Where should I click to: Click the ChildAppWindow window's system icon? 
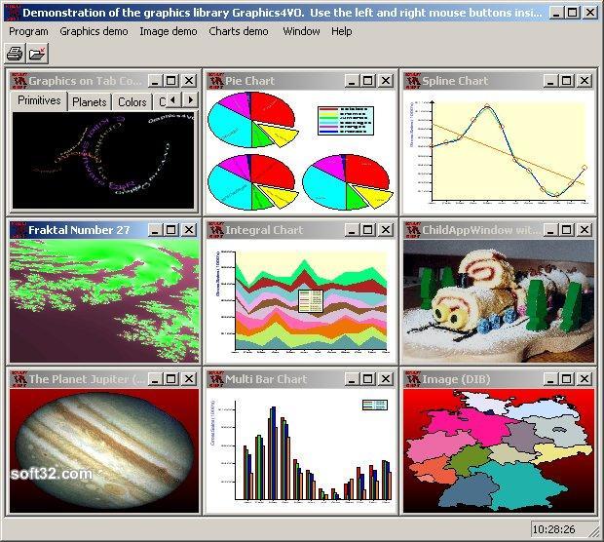(412, 230)
